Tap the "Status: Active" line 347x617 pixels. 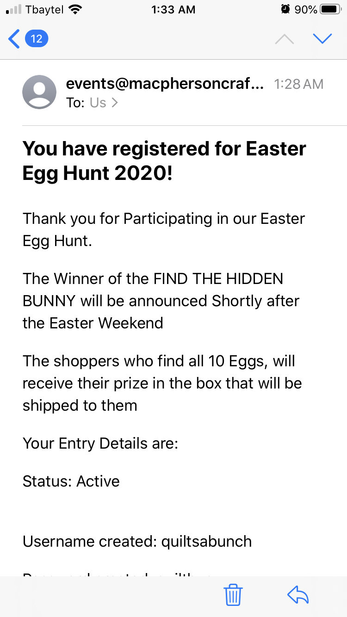coord(71,481)
